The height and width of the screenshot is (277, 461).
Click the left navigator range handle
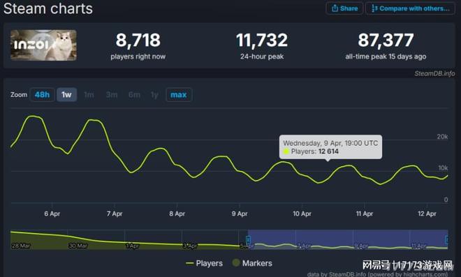click(249, 239)
